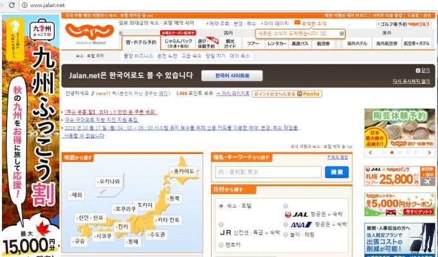Open the golf course reservation banner
This screenshot has height=257, width=438.
[x=404, y=24]
